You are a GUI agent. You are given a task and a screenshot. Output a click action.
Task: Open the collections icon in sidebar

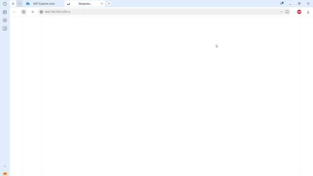pyautogui.click(x=5, y=12)
